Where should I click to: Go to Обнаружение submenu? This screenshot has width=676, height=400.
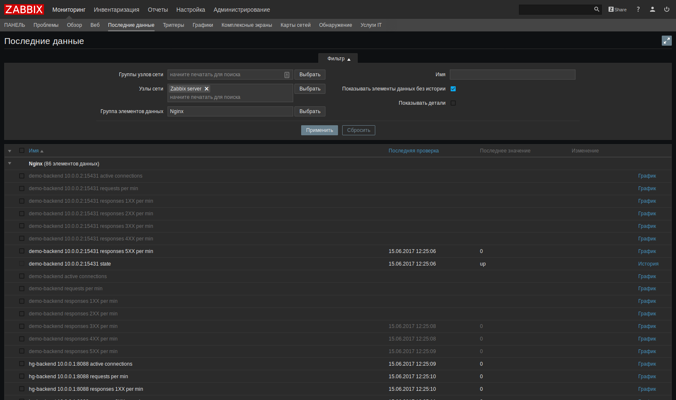(335, 25)
